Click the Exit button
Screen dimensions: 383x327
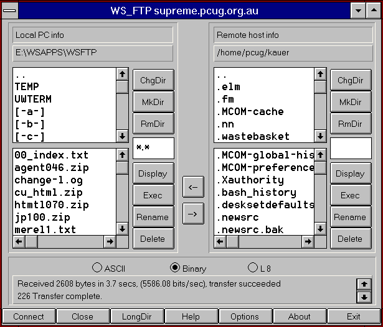click(354, 316)
